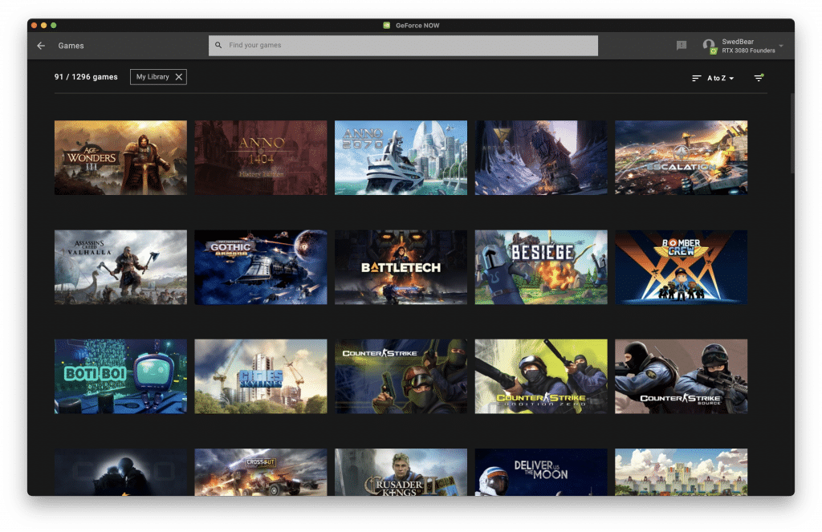Click the Games page title
Viewport: 822px width, 532px height.
click(x=71, y=46)
